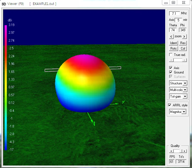Expand the Magnitude dropdown list

[x=184, y=112]
